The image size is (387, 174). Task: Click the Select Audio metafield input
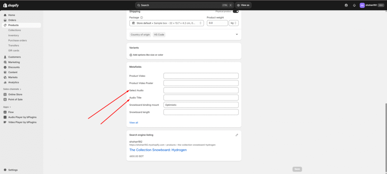click(x=201, y=90)
